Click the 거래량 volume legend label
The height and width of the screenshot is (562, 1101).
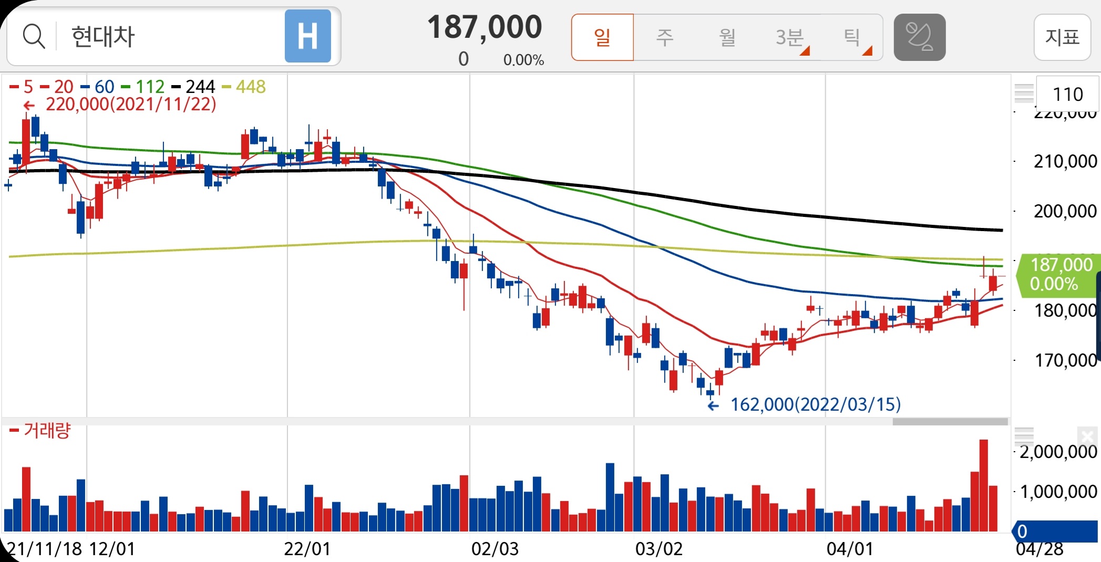point(40,431)
